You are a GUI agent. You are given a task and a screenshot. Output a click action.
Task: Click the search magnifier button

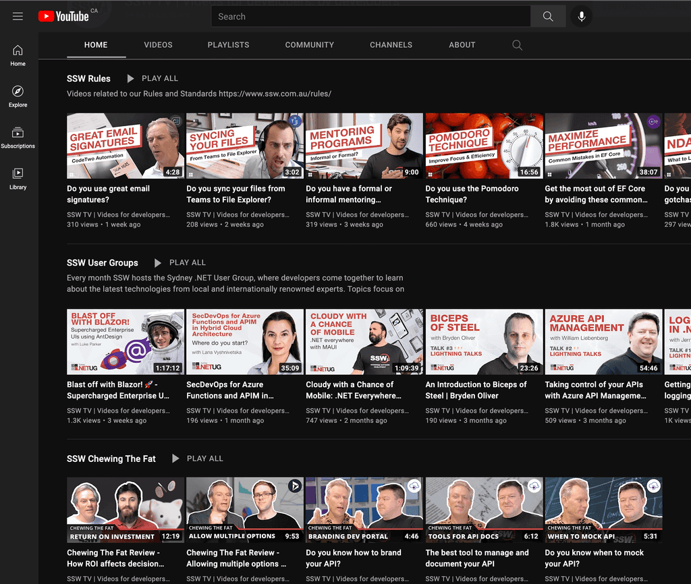547,16
